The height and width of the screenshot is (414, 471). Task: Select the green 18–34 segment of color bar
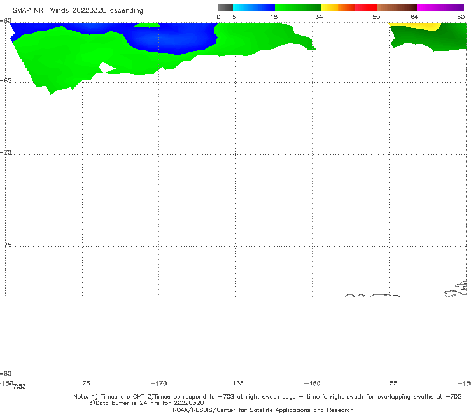(x=298, y=8)
